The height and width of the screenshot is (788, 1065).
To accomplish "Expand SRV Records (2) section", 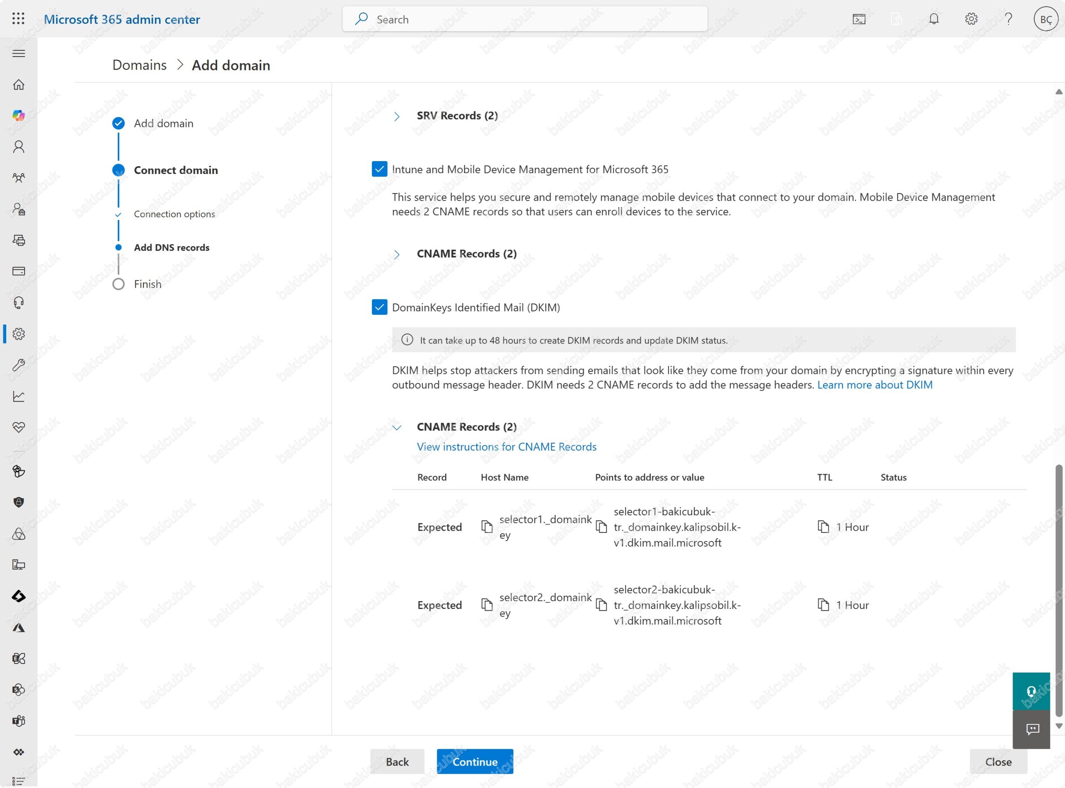I will click(396, 116).
